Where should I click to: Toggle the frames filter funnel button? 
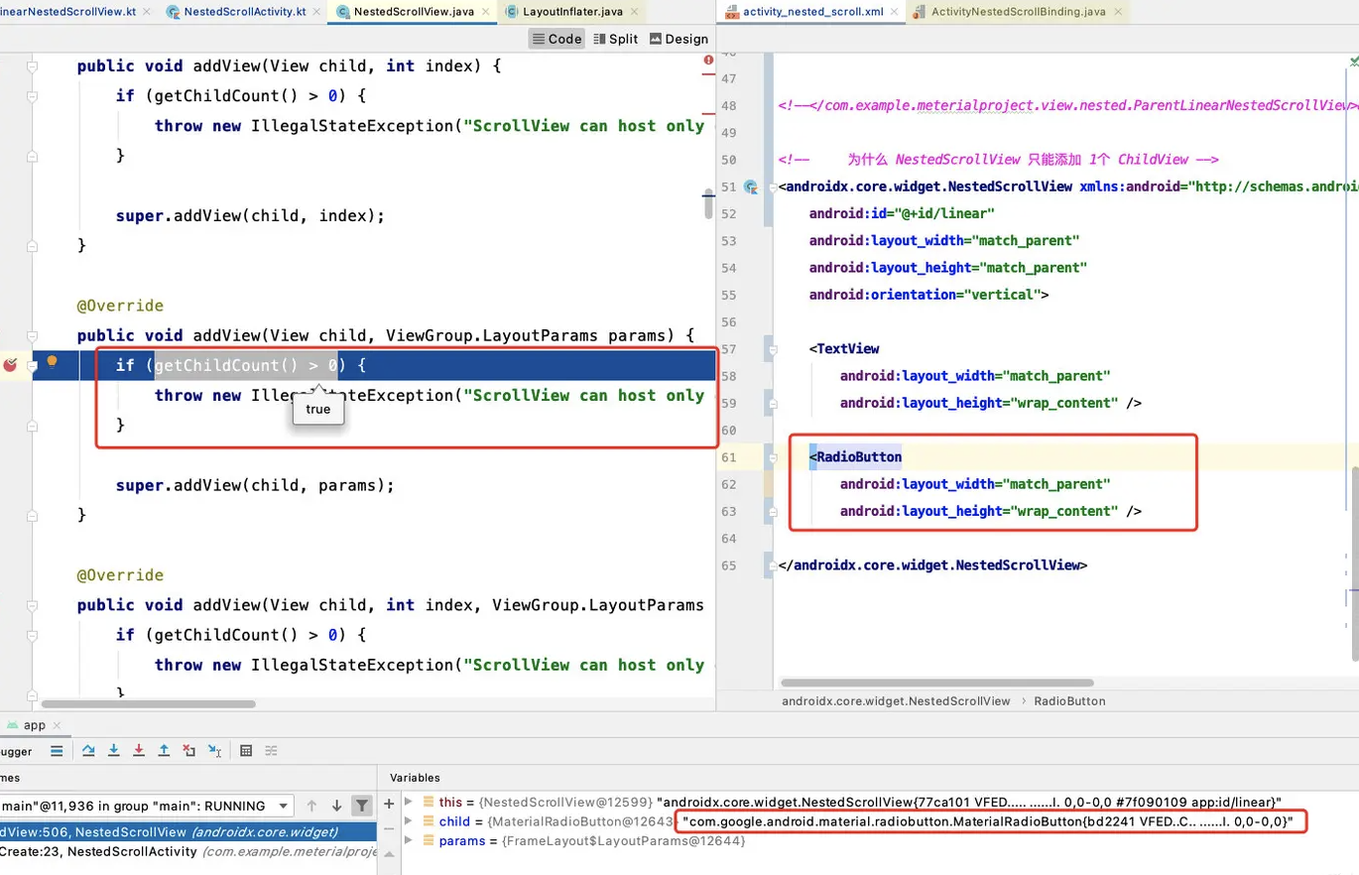tap(362, 806)
